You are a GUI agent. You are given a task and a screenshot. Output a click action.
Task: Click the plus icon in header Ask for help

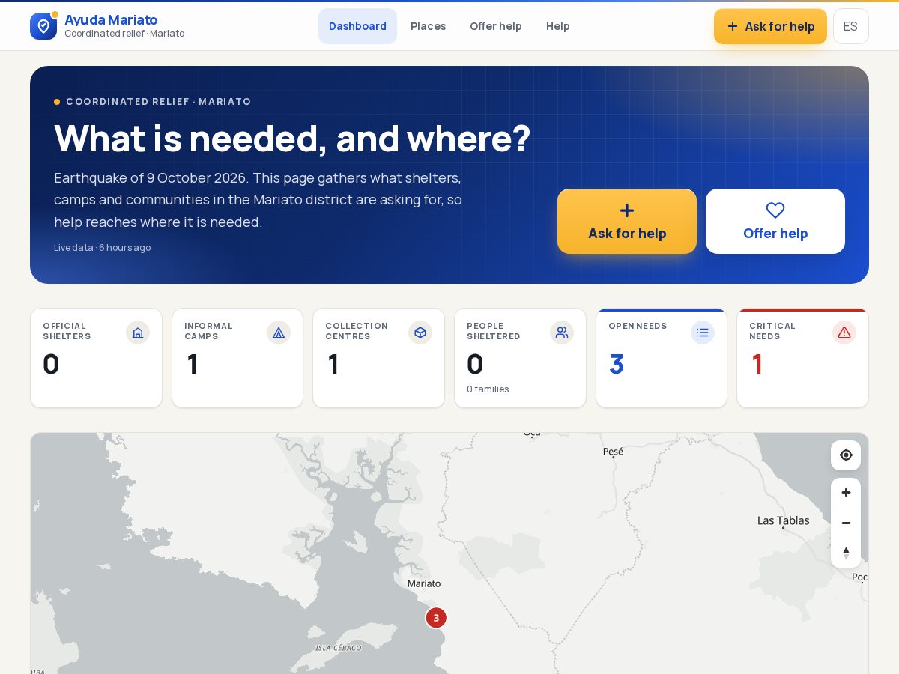[x=733, y=26]
